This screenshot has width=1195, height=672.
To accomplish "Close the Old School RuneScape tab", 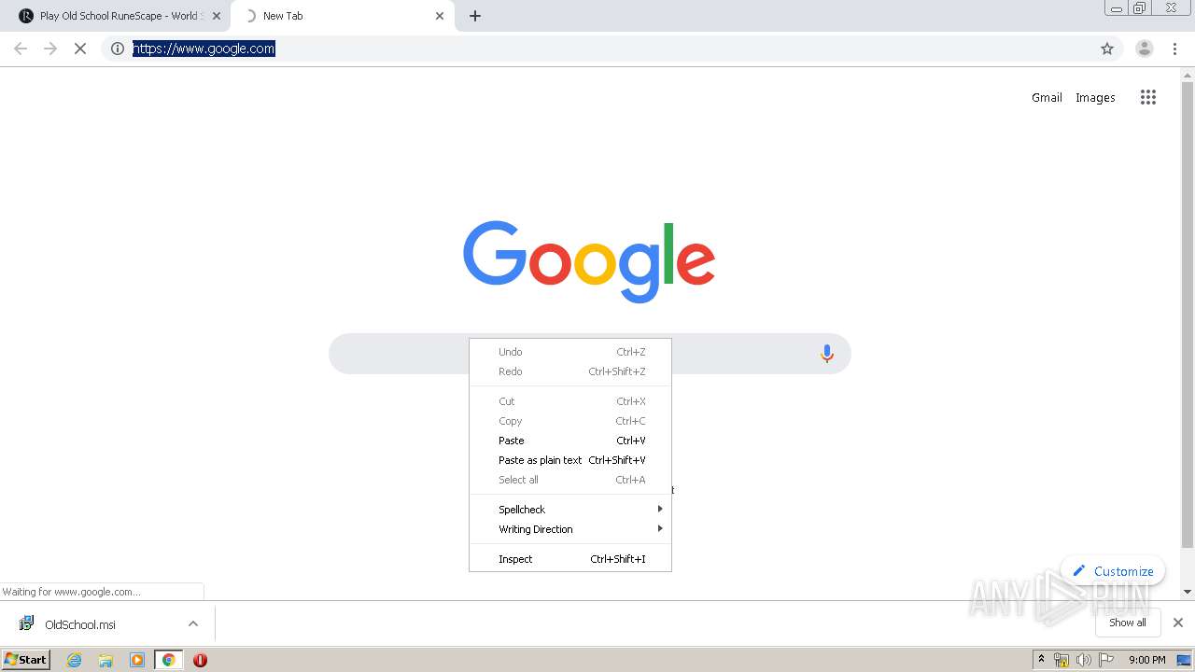I will pos(217,16).
